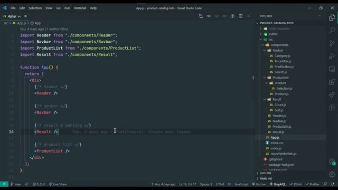Split the editor to the right
Image resolution: width=338 pixels, height=190 pixels.
pyautogui.click(x=241, y=16)
